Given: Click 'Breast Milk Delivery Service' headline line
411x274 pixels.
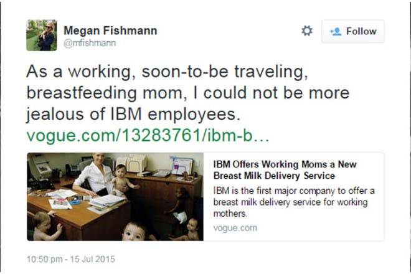Looking at the screenshot, I should (x=274, y=176).
